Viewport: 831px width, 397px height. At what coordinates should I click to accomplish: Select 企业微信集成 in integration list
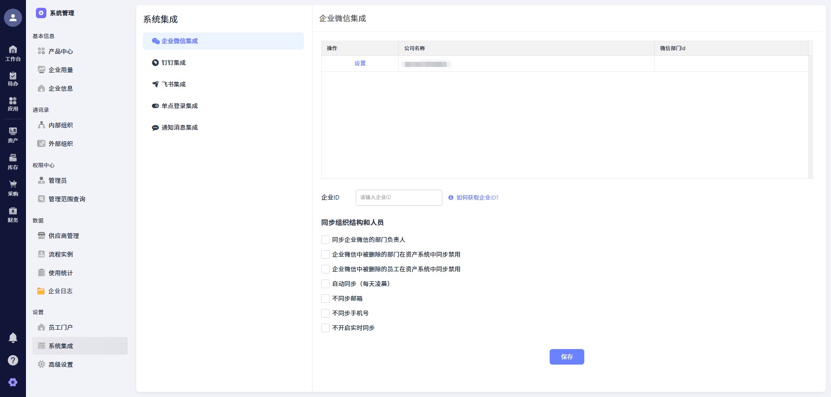click(x=223, y=41)
